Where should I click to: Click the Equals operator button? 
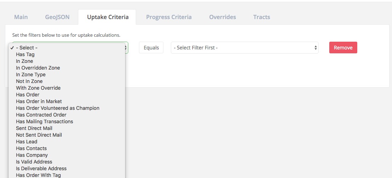click(x=151, y=48)
